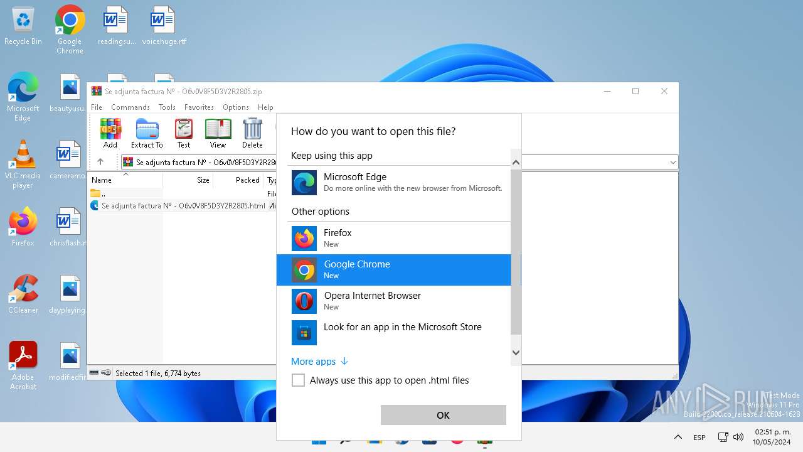Image resolution: width=803 pixels, height=452 pixels.
Task: Click the app list scroll down arrow
Action: (516, 353)
